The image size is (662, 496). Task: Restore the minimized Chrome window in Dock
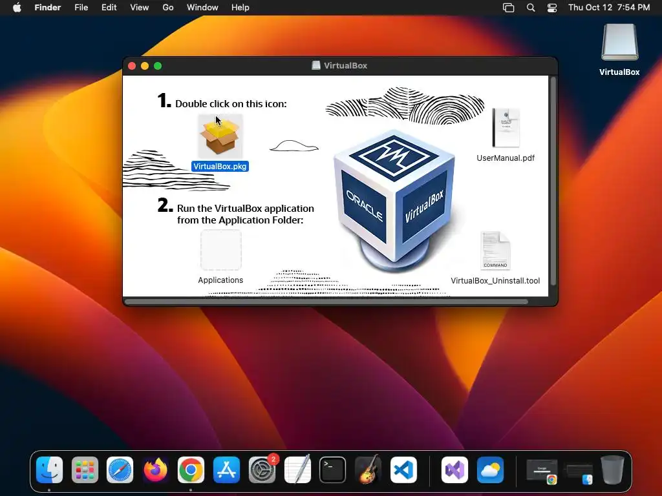coord(542,471)
